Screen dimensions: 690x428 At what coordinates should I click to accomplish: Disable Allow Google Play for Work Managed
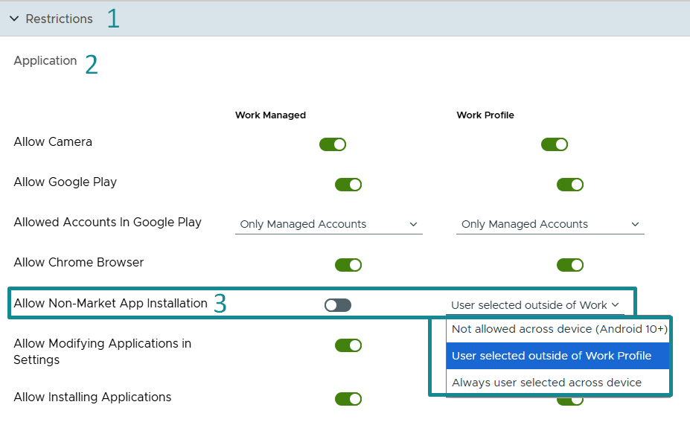tap(348, 185)
